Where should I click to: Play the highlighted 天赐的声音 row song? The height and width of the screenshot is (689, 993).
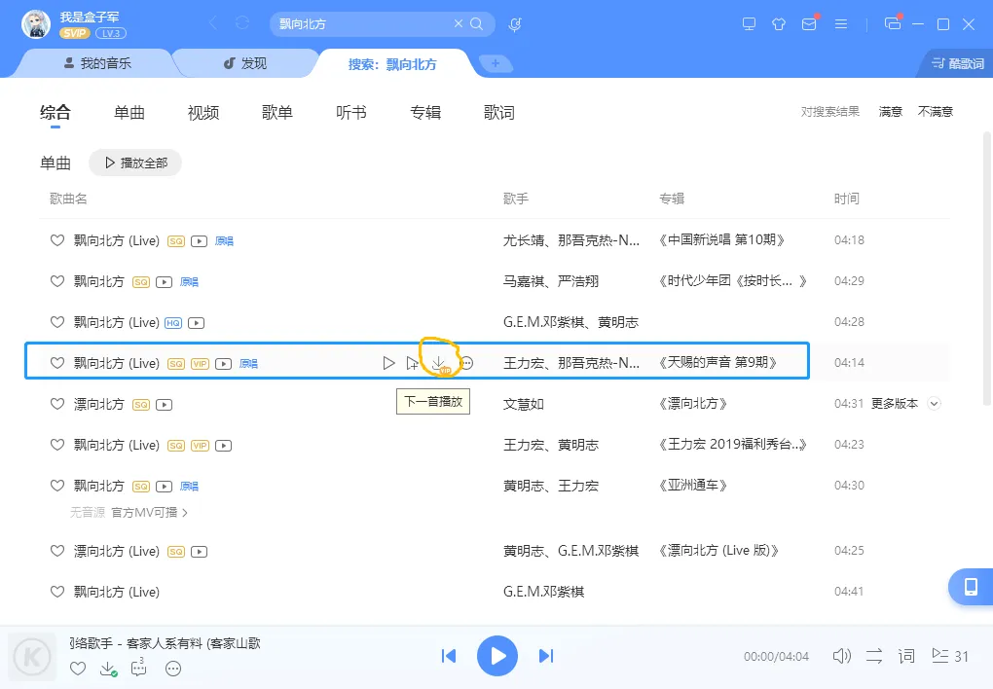[388, 363]
